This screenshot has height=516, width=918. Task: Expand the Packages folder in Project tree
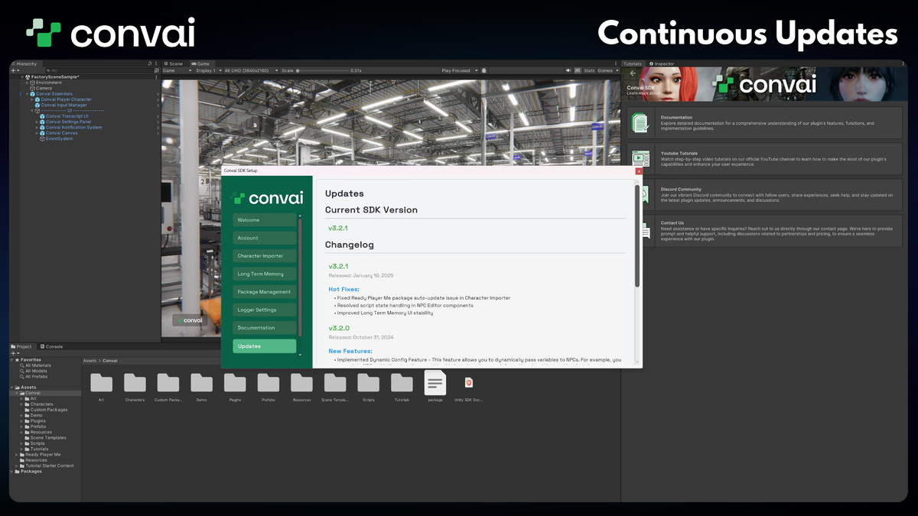(12, 472)
